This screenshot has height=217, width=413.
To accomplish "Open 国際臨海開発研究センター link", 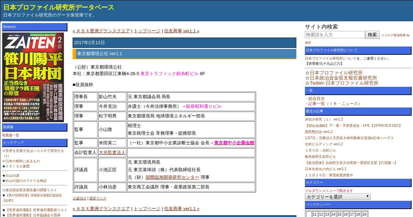I will tap(172, 177).
